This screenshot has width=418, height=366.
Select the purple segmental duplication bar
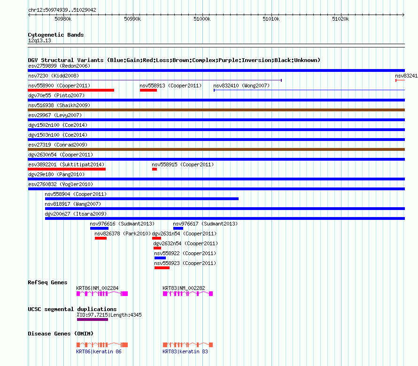pos(93,319)
